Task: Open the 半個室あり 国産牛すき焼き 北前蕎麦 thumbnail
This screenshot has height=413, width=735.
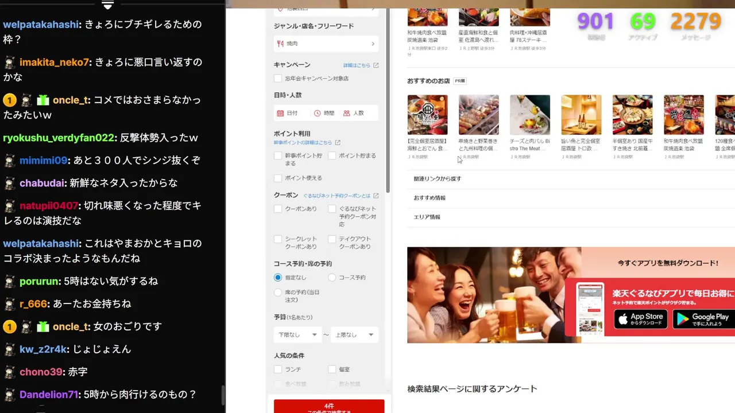Action: (x=632, y=115)
